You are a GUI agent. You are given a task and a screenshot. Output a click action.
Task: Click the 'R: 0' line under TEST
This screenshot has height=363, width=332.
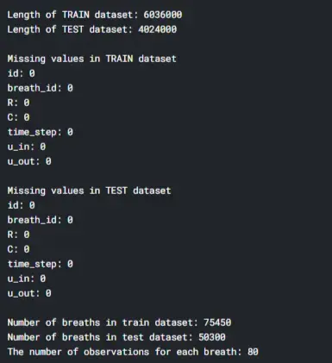18,235
